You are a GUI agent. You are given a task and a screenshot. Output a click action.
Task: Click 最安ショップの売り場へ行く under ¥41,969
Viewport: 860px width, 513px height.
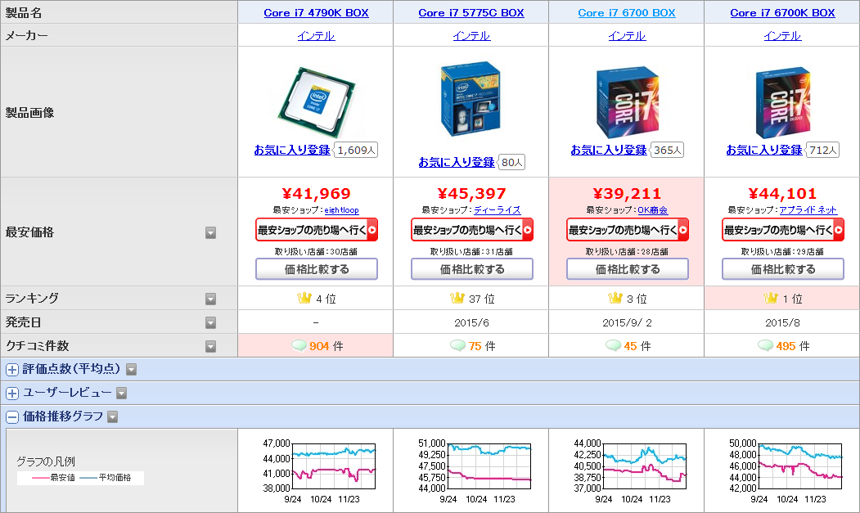click(x=317, y=230)
